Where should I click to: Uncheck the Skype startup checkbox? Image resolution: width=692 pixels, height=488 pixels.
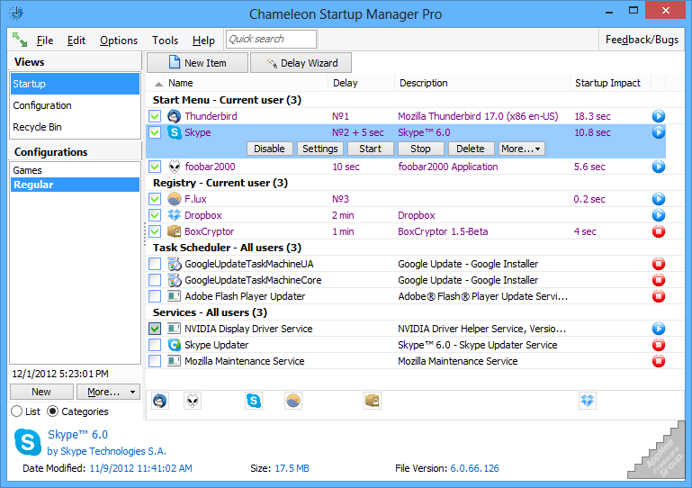click(155, 132)
